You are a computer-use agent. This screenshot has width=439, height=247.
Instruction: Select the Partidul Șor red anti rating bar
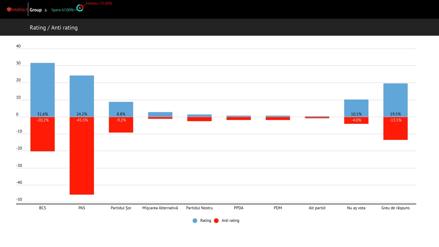tap(121, 127)
